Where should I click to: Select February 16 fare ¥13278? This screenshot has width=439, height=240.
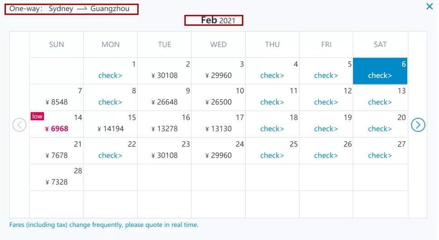[164, 129]
